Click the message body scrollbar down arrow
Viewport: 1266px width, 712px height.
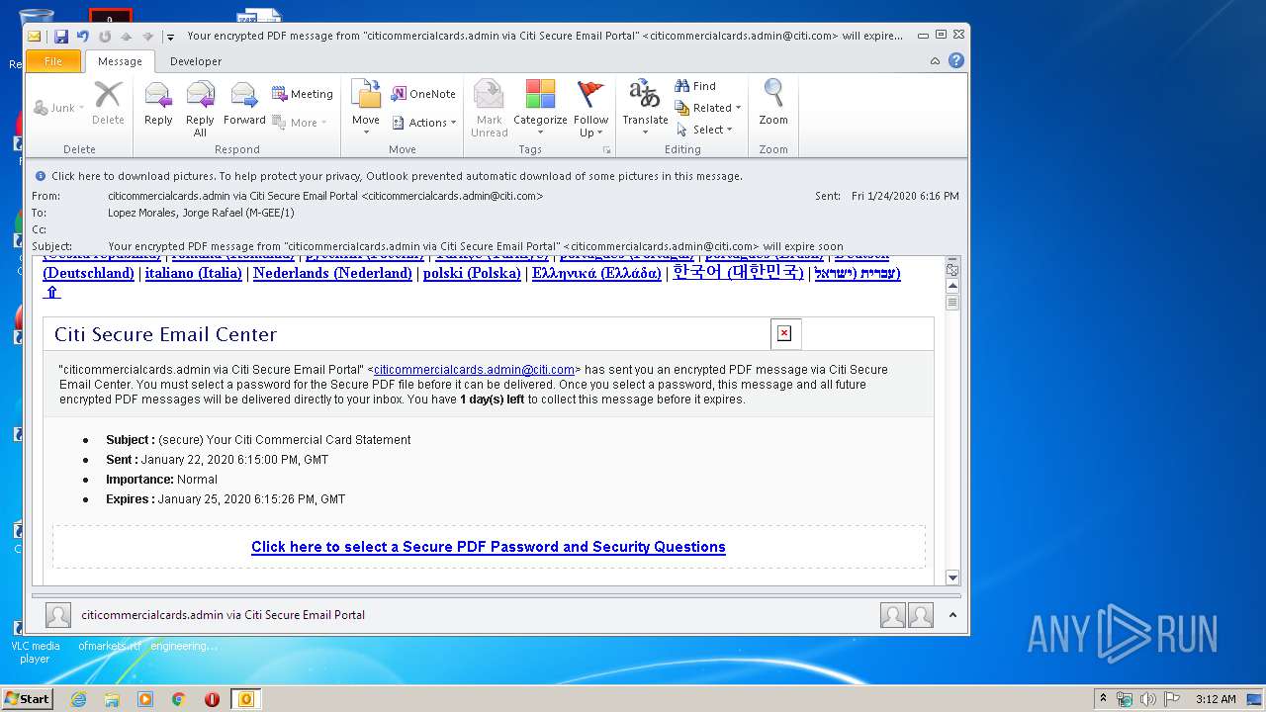952,578
